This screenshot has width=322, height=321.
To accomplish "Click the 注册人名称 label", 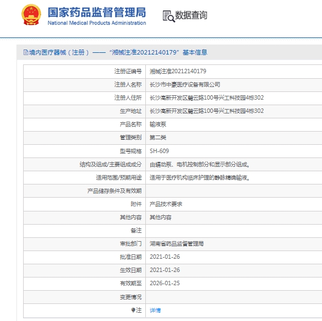I will point(128,85).
